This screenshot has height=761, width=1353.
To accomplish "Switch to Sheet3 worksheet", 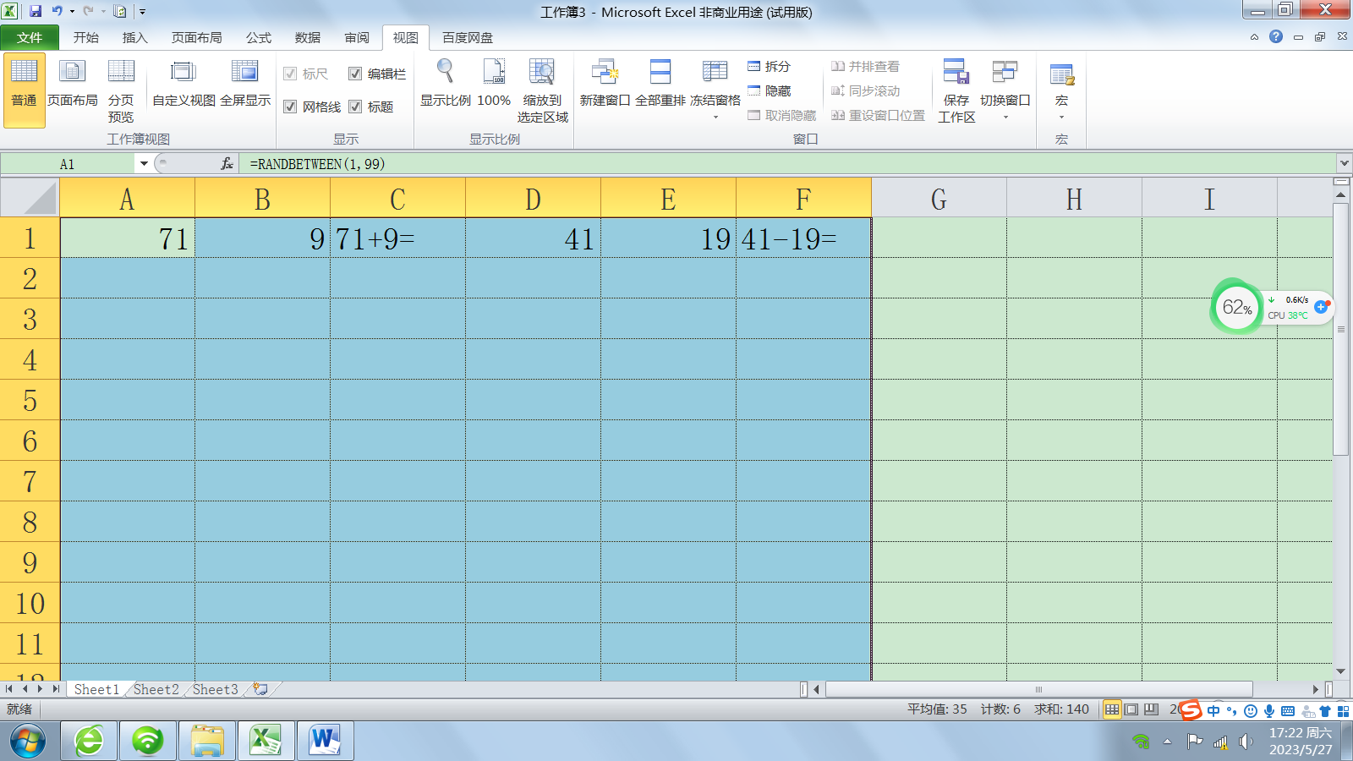I will [x=215, y=689].
